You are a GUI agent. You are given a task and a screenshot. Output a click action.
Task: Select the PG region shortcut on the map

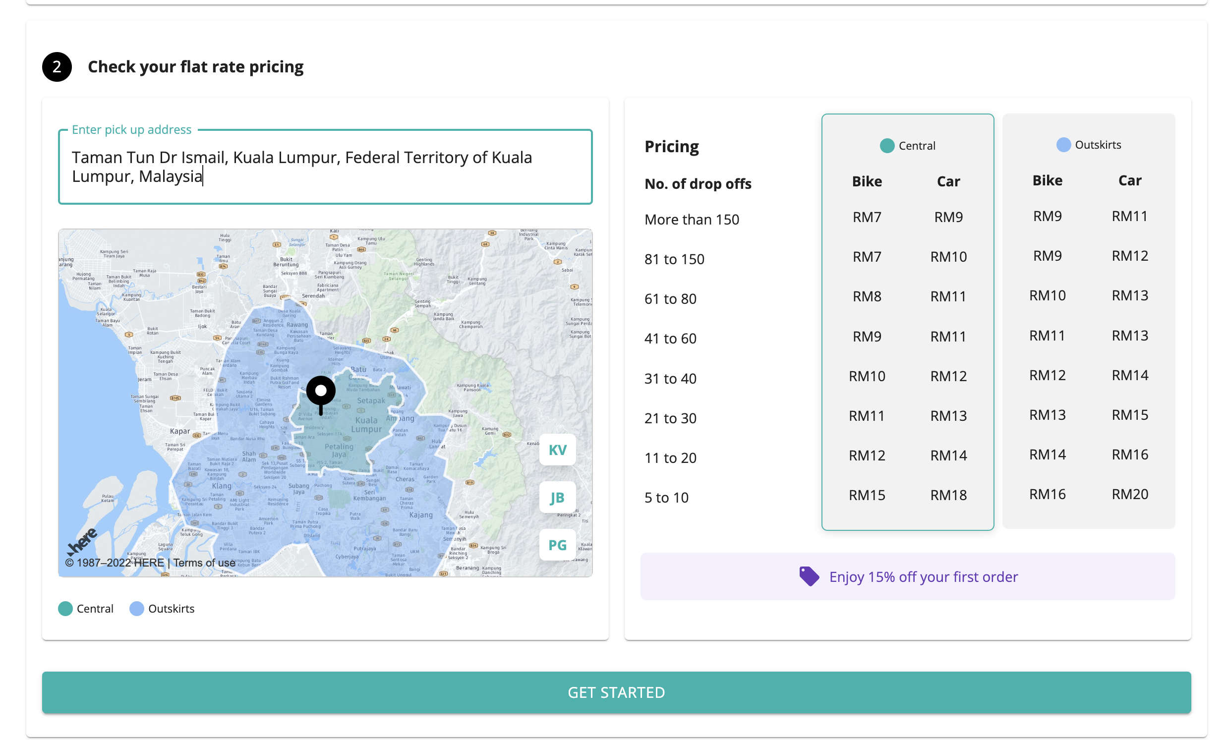point(557,545)
